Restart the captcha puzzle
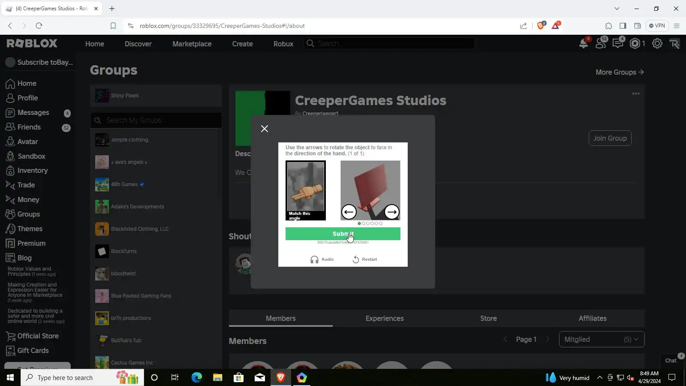686x386 pixels. pyautogui.click(x=365, y=259)
